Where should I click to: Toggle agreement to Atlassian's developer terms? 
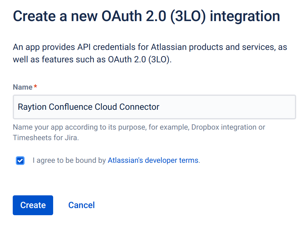click(x=20, y=161)
